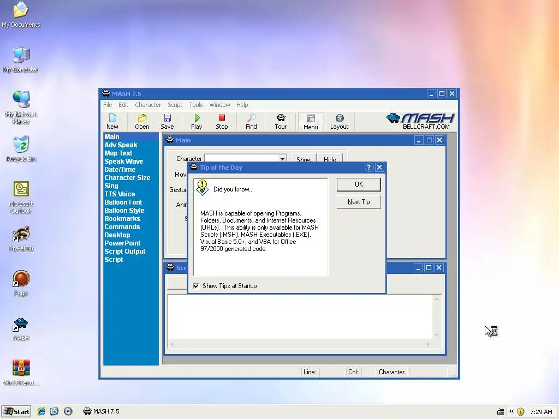This screenshot has height=419, width=559.
Task: Select Sing in the side panel
Action: click(x=111, y=186)
